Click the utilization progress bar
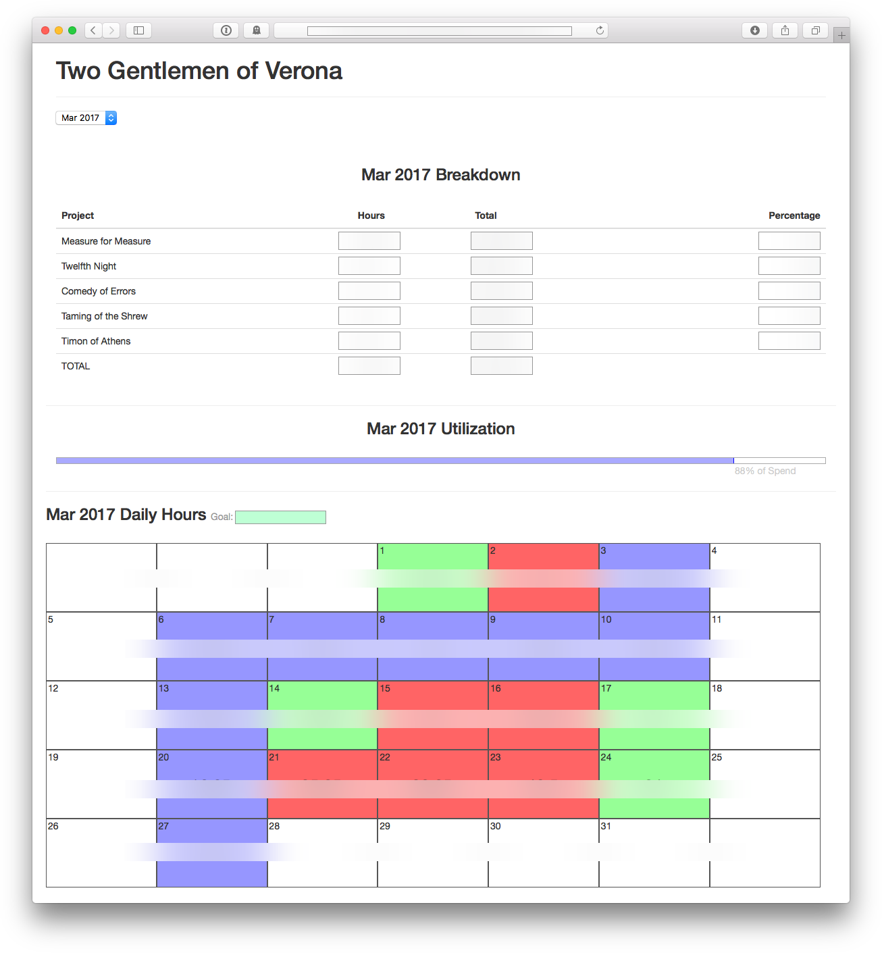This screenshot has height=953, width=882. coord(440,461)
